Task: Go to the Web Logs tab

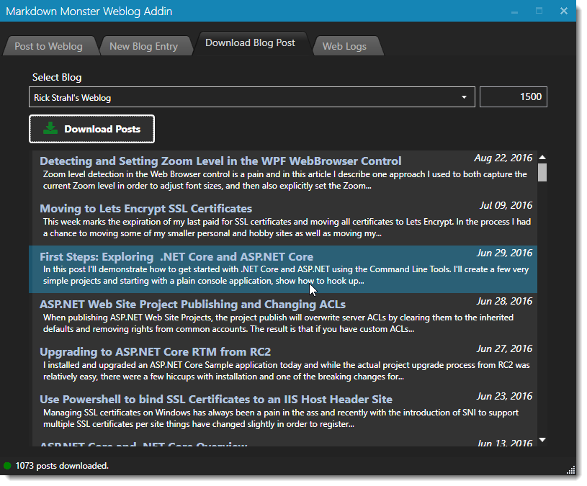Action: point(344,46)
